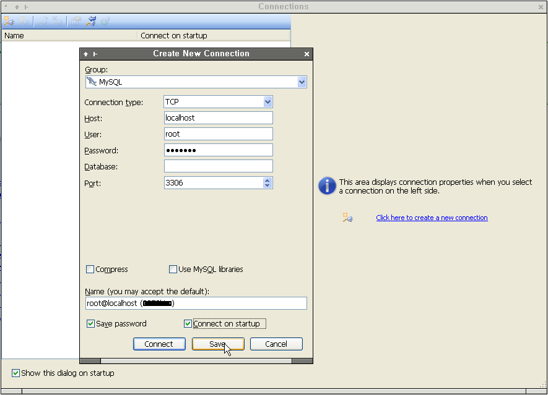548x395 pixels.
Task: Toggle Show this dialog on startup
Action: pos(15,373)
